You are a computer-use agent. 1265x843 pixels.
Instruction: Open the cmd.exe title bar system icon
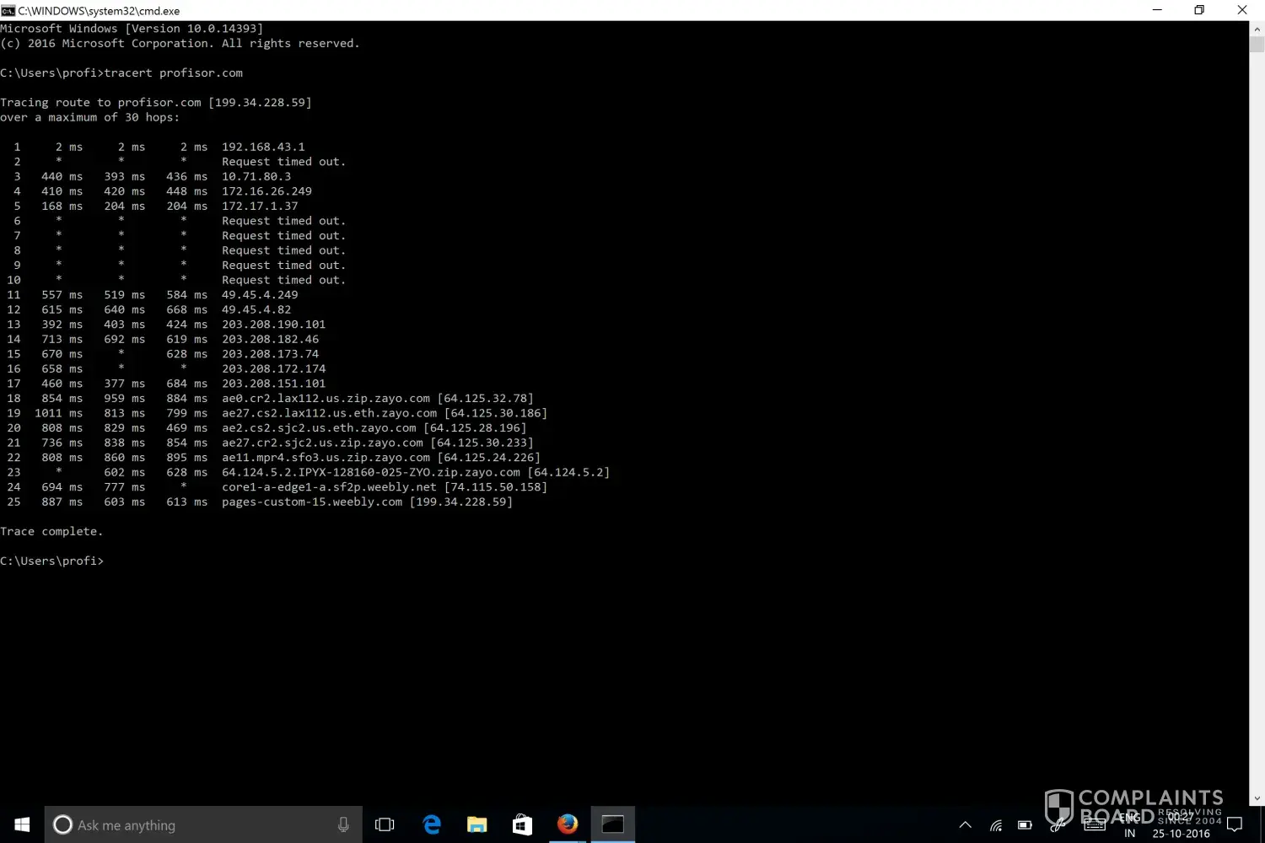[8, 10]
